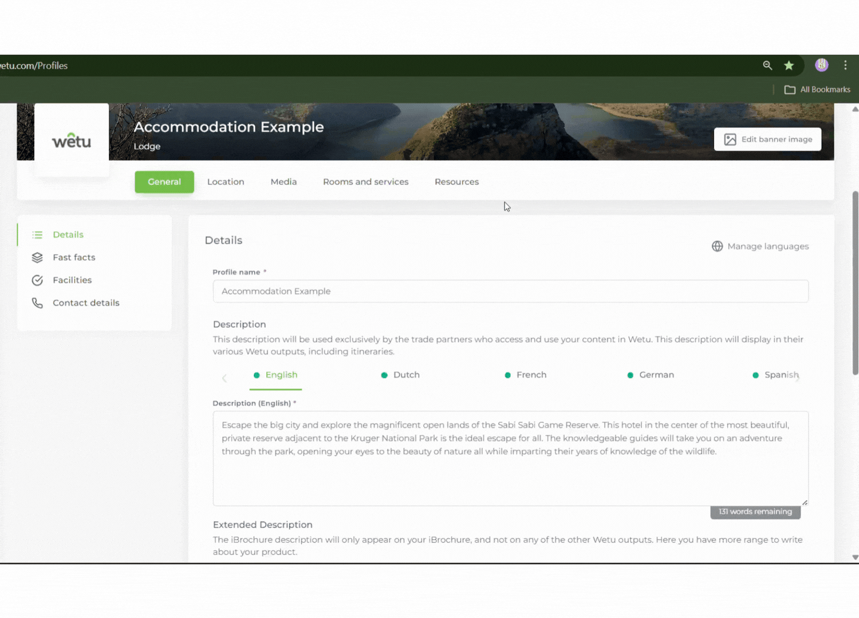This screenshot has height=618, width=859.
Task: Open the Media tab
Action: point(283,182)
